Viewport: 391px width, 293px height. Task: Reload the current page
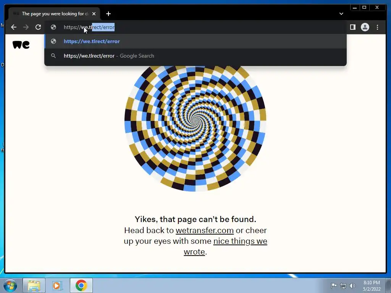tap(38, 27)
